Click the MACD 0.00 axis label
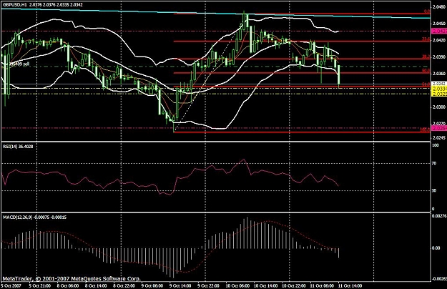The image size is (447, 289). [x=436, y=248]
